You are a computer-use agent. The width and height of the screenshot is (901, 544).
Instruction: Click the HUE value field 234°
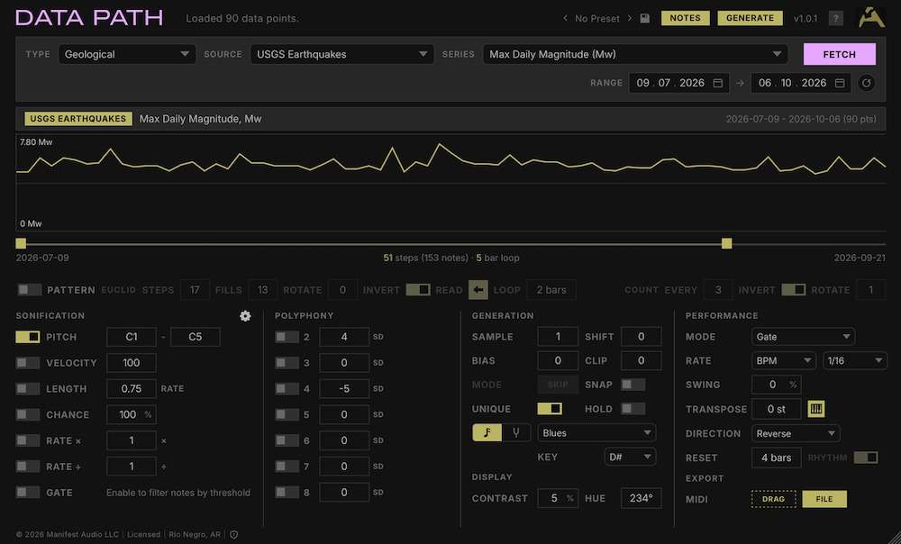tap(641, 499)
